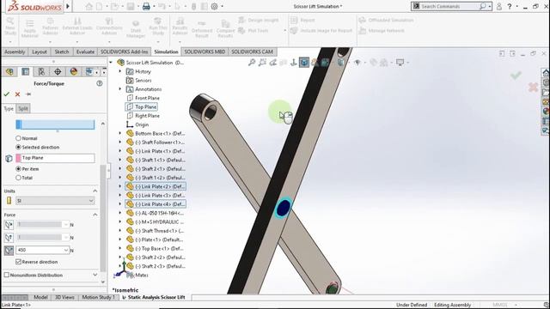Select the second force direction component button

tap(9, 238)
